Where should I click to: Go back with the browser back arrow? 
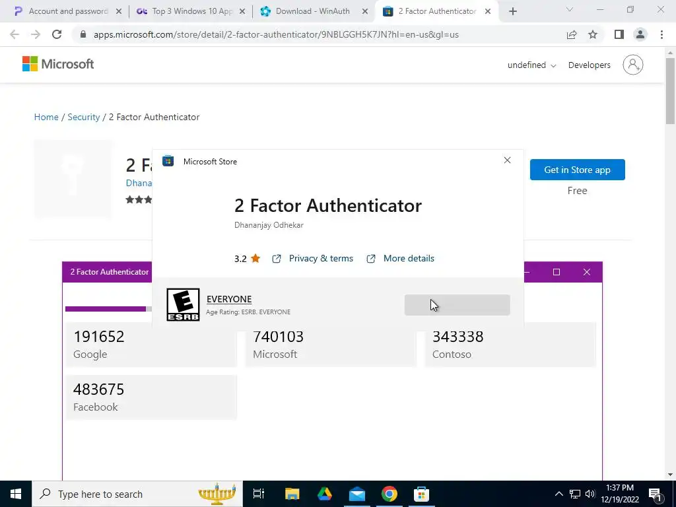pos(15,34)
